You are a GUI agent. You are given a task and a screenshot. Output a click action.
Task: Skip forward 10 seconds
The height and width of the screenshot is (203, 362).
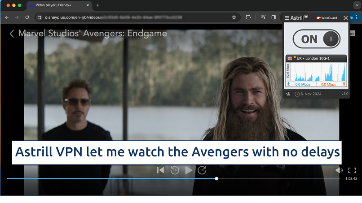[203, 170]
